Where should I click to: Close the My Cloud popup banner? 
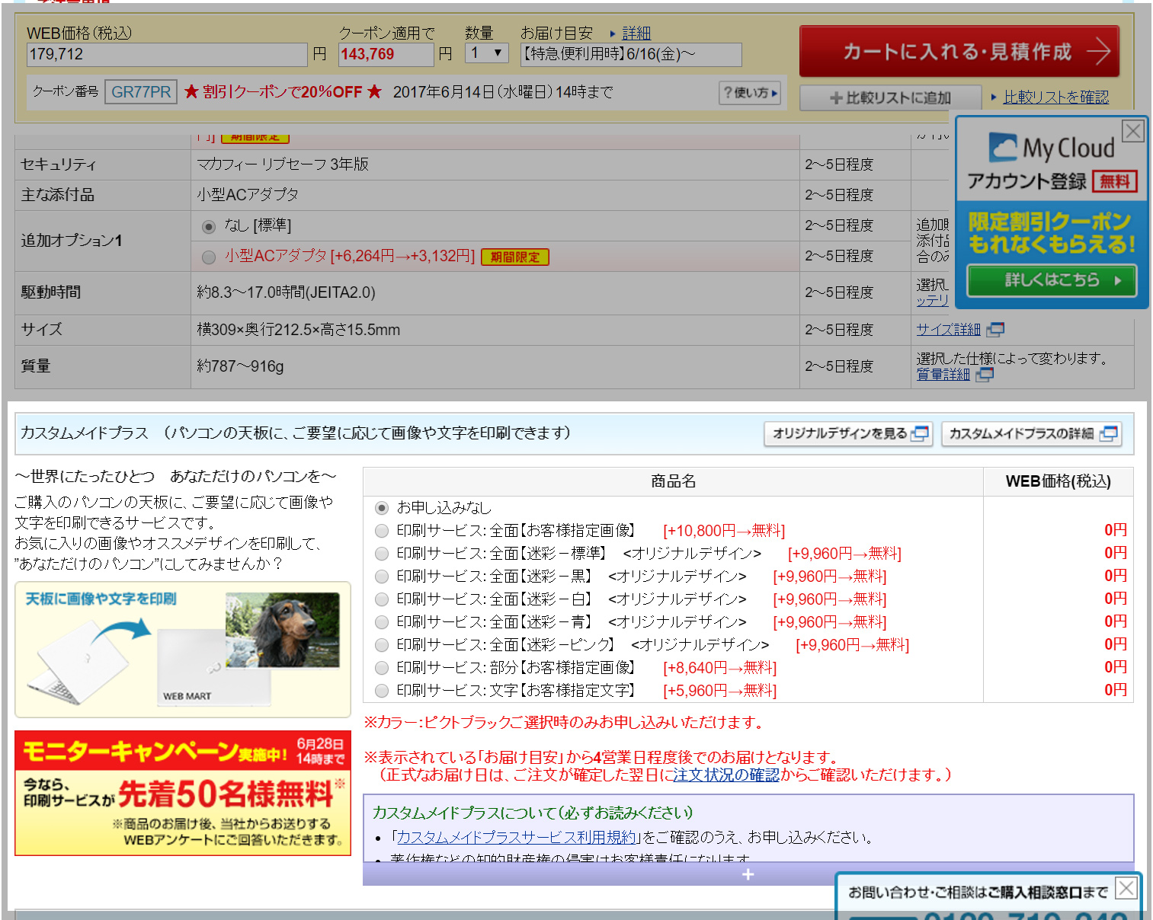coord(1133,131)
